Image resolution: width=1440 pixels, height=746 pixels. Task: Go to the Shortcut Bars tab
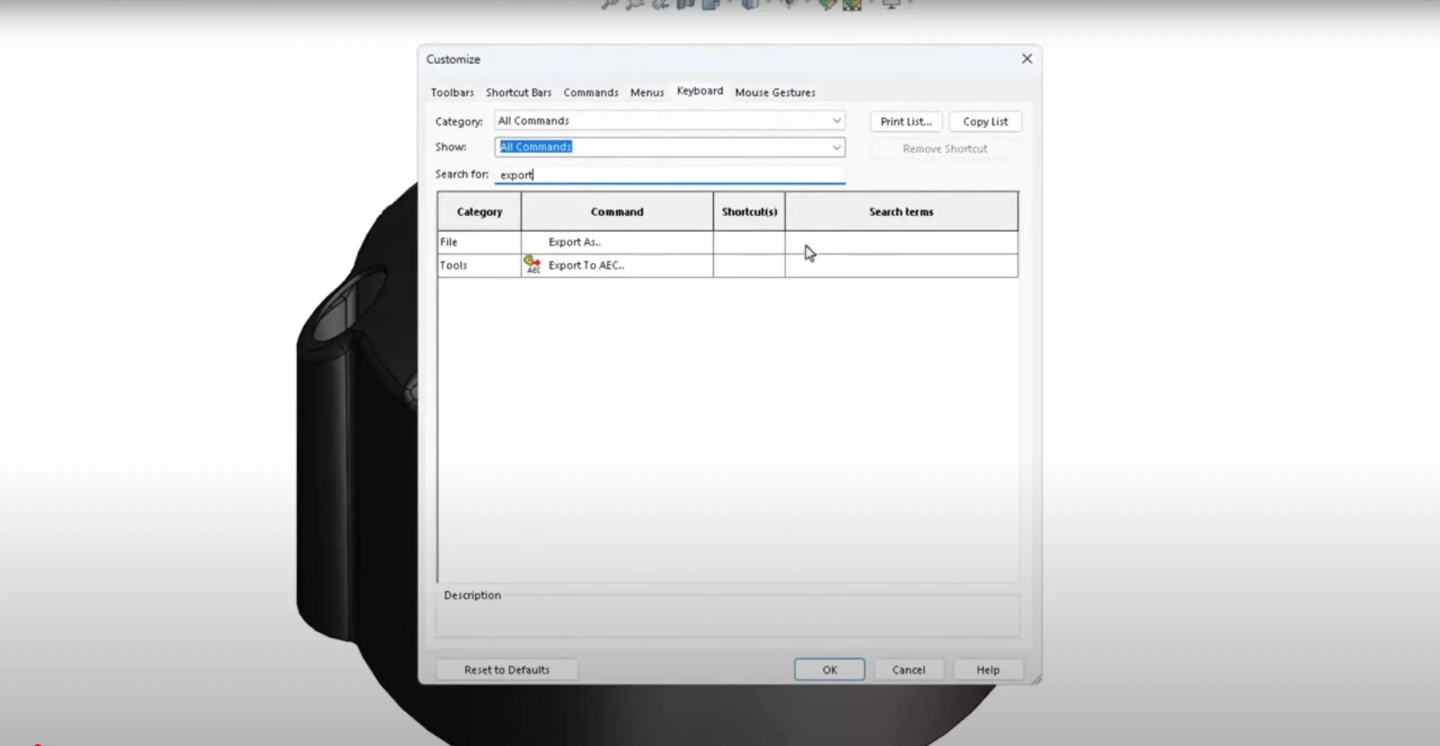tap(518, 92)
